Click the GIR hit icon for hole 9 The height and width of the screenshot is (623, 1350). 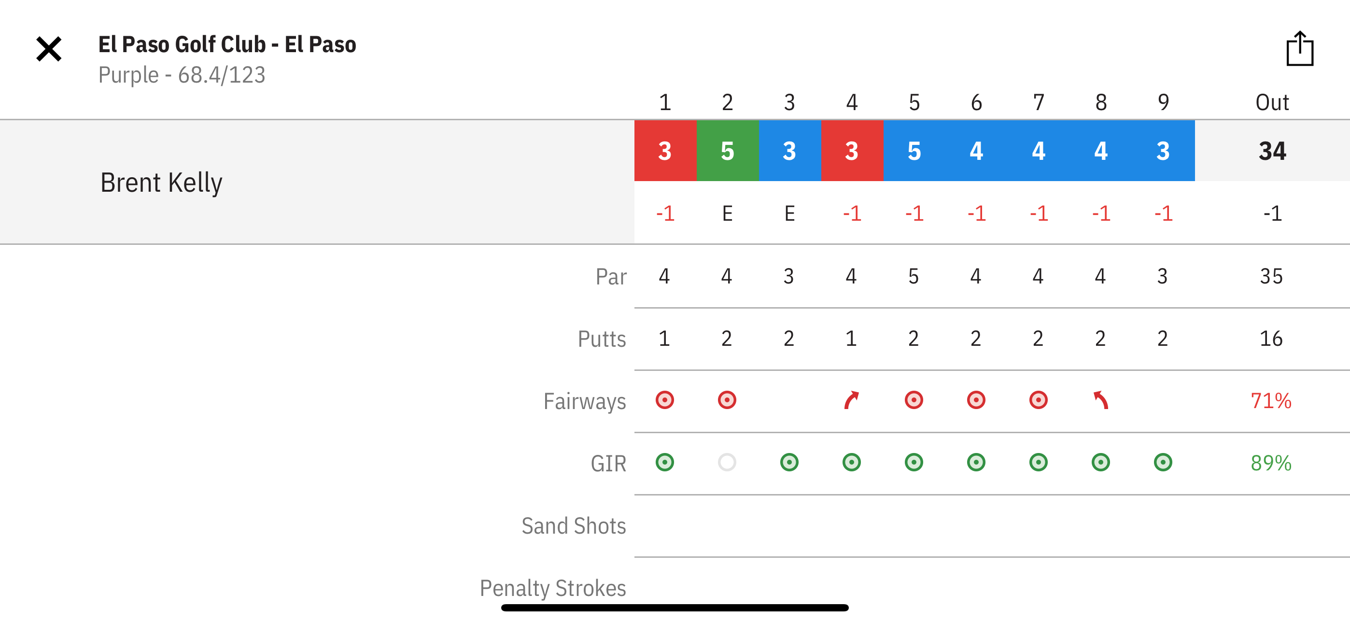click(1163, 463)
